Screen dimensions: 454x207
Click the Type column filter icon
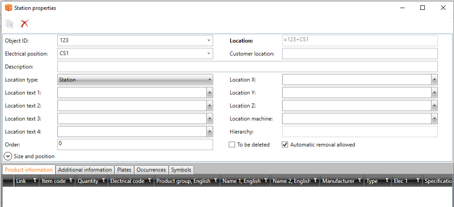click(386, 181)
